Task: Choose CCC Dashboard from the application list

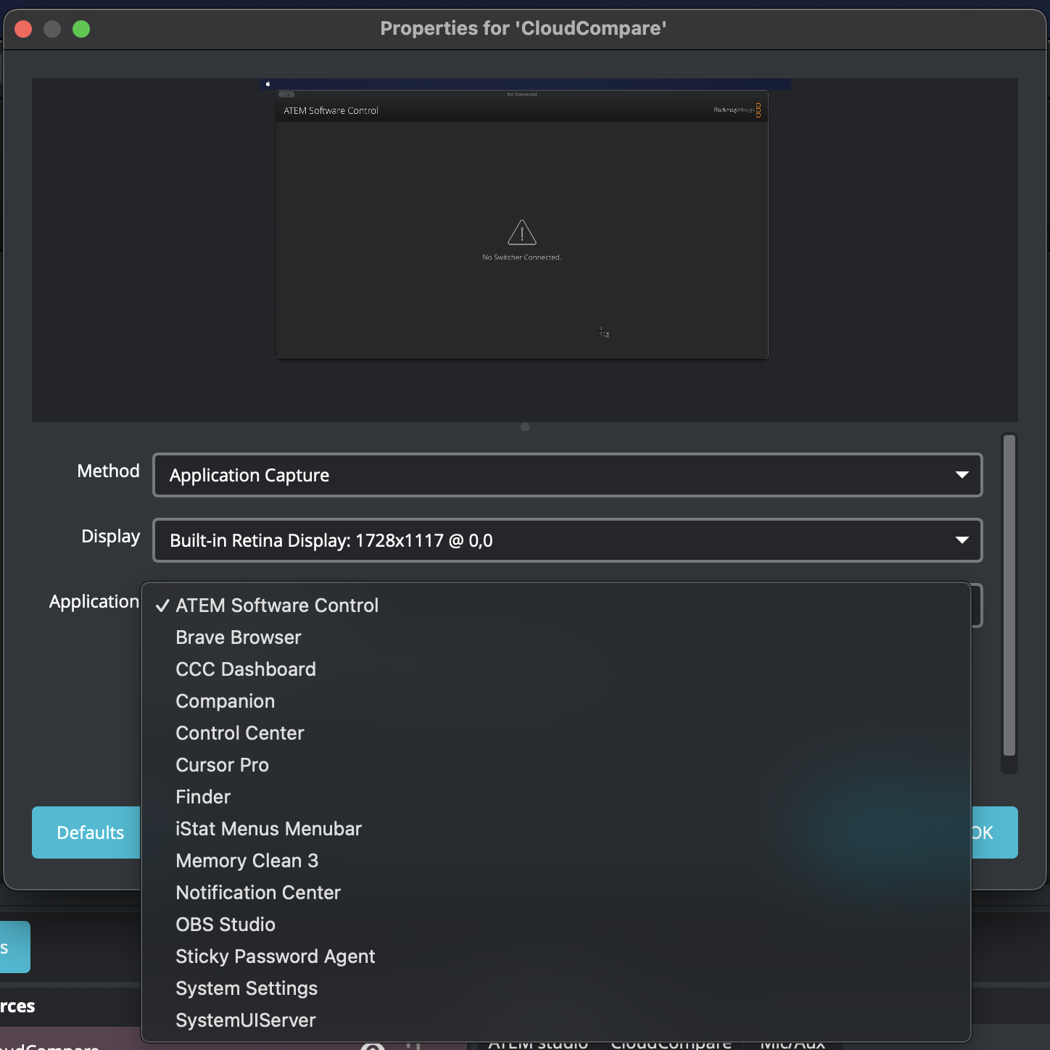Action: click(x=245, y=669)
